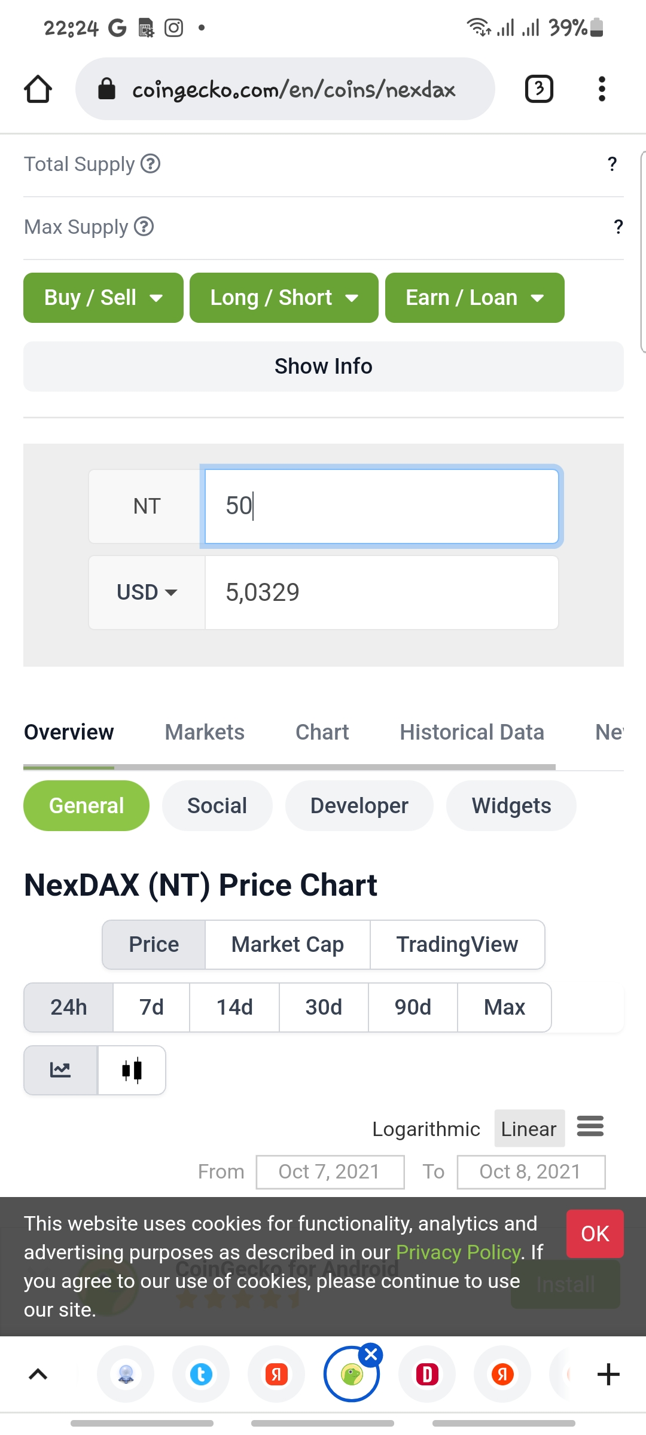Switch to the line chart icon
This screenshot has width=646, height=1435.
pyautogui.click(x=60, y=1070)
